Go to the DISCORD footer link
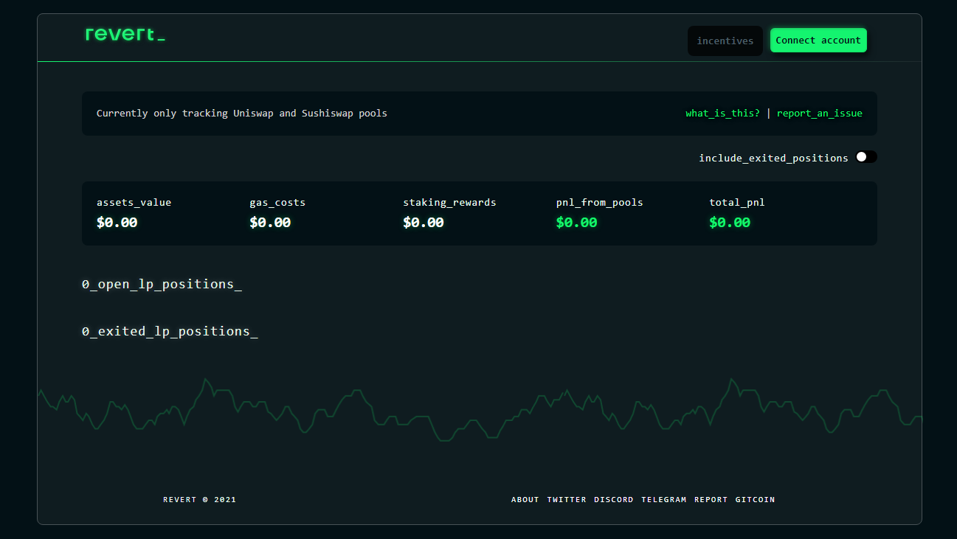 click(x=614, y=500)
